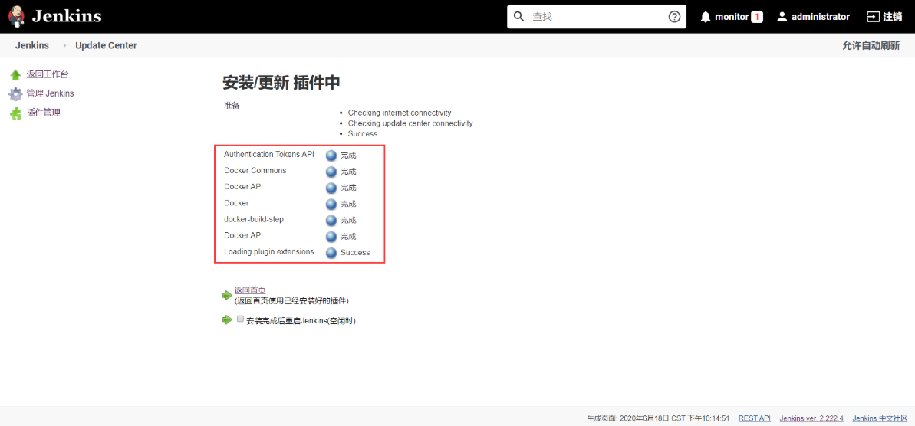The height and width of the screenshot is (426, 915).
Task: Select 完成 status for Docker Commons
Action: point(348,172)
